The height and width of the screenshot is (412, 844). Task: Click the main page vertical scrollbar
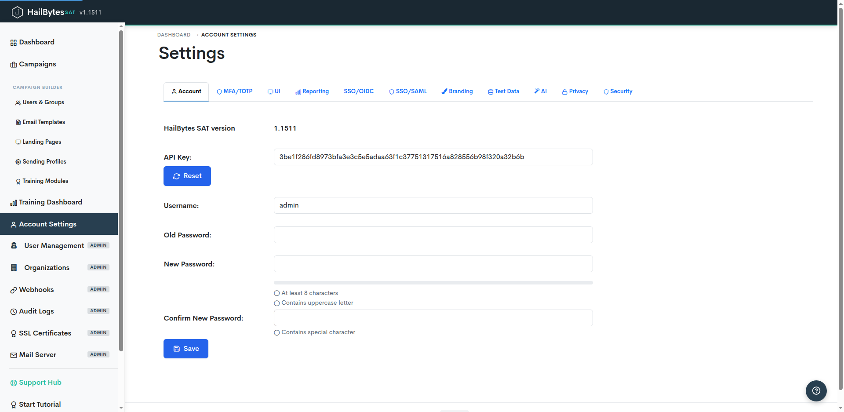point(840,198)
